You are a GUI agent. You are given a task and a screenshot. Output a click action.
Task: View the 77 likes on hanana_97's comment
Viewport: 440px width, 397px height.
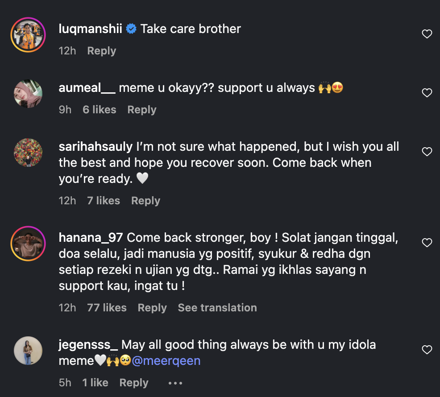107,308
